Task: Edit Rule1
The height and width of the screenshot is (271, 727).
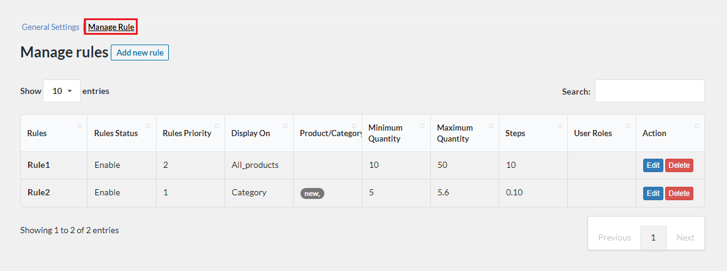Action: [653, 165]
